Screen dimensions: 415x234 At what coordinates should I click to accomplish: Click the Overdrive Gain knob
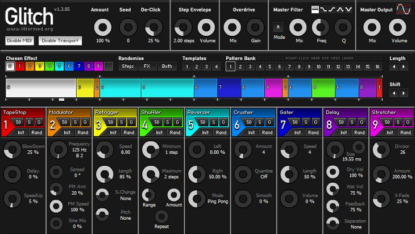click(x=255, y=27)
